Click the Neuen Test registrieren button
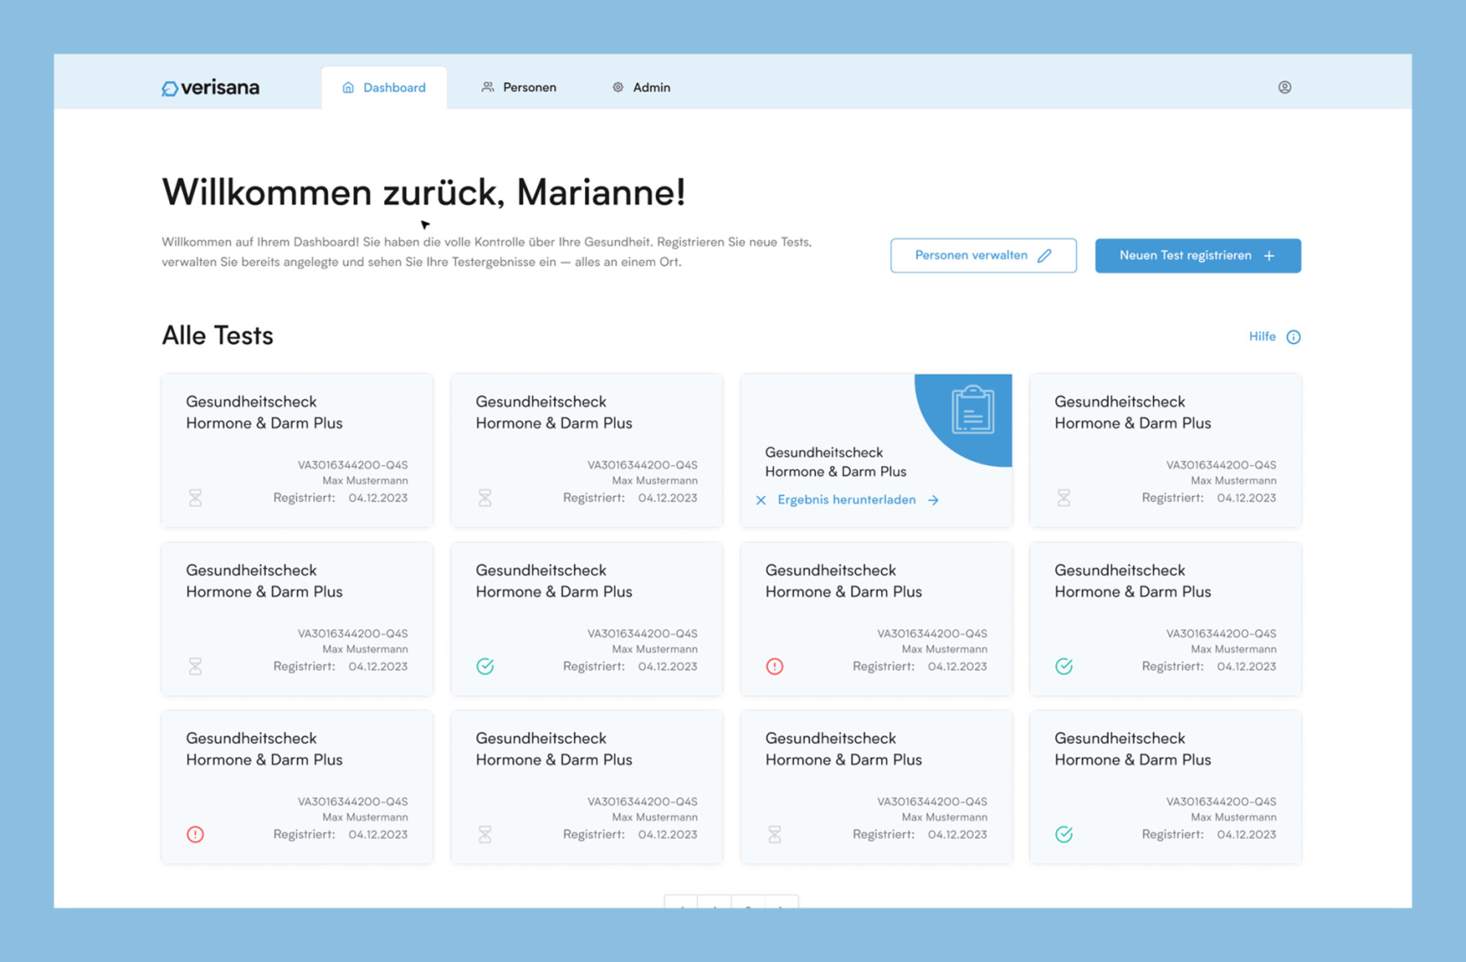Image resolution: width=1466 pixels, height=962 pixels. pos(1197,255)
